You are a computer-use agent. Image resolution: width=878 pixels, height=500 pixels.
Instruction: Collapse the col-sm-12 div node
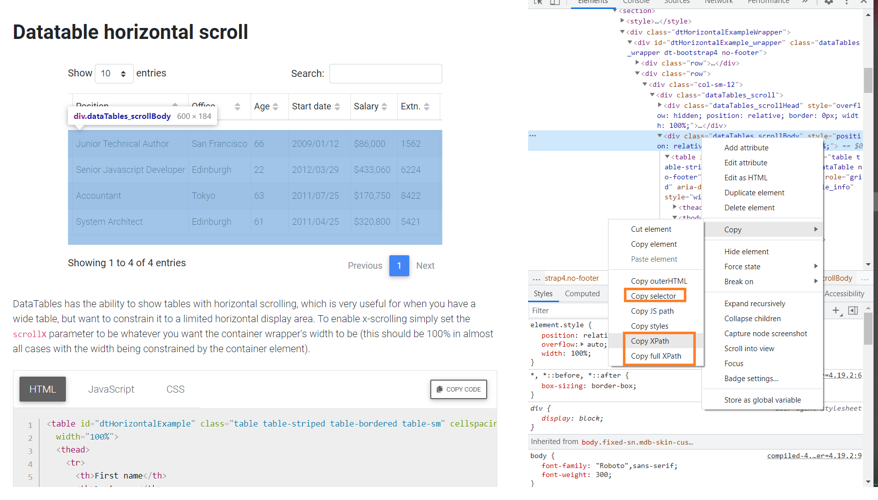[x=645, y=84]
